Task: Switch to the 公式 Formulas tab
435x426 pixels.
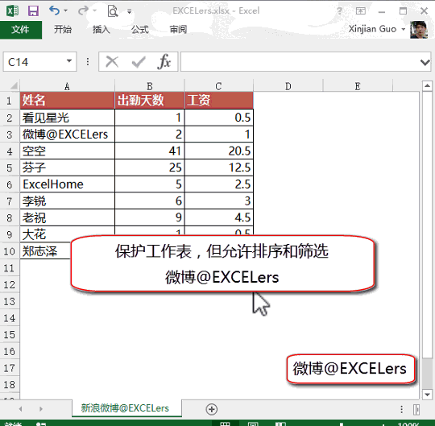Action: [x=140, y=29]
